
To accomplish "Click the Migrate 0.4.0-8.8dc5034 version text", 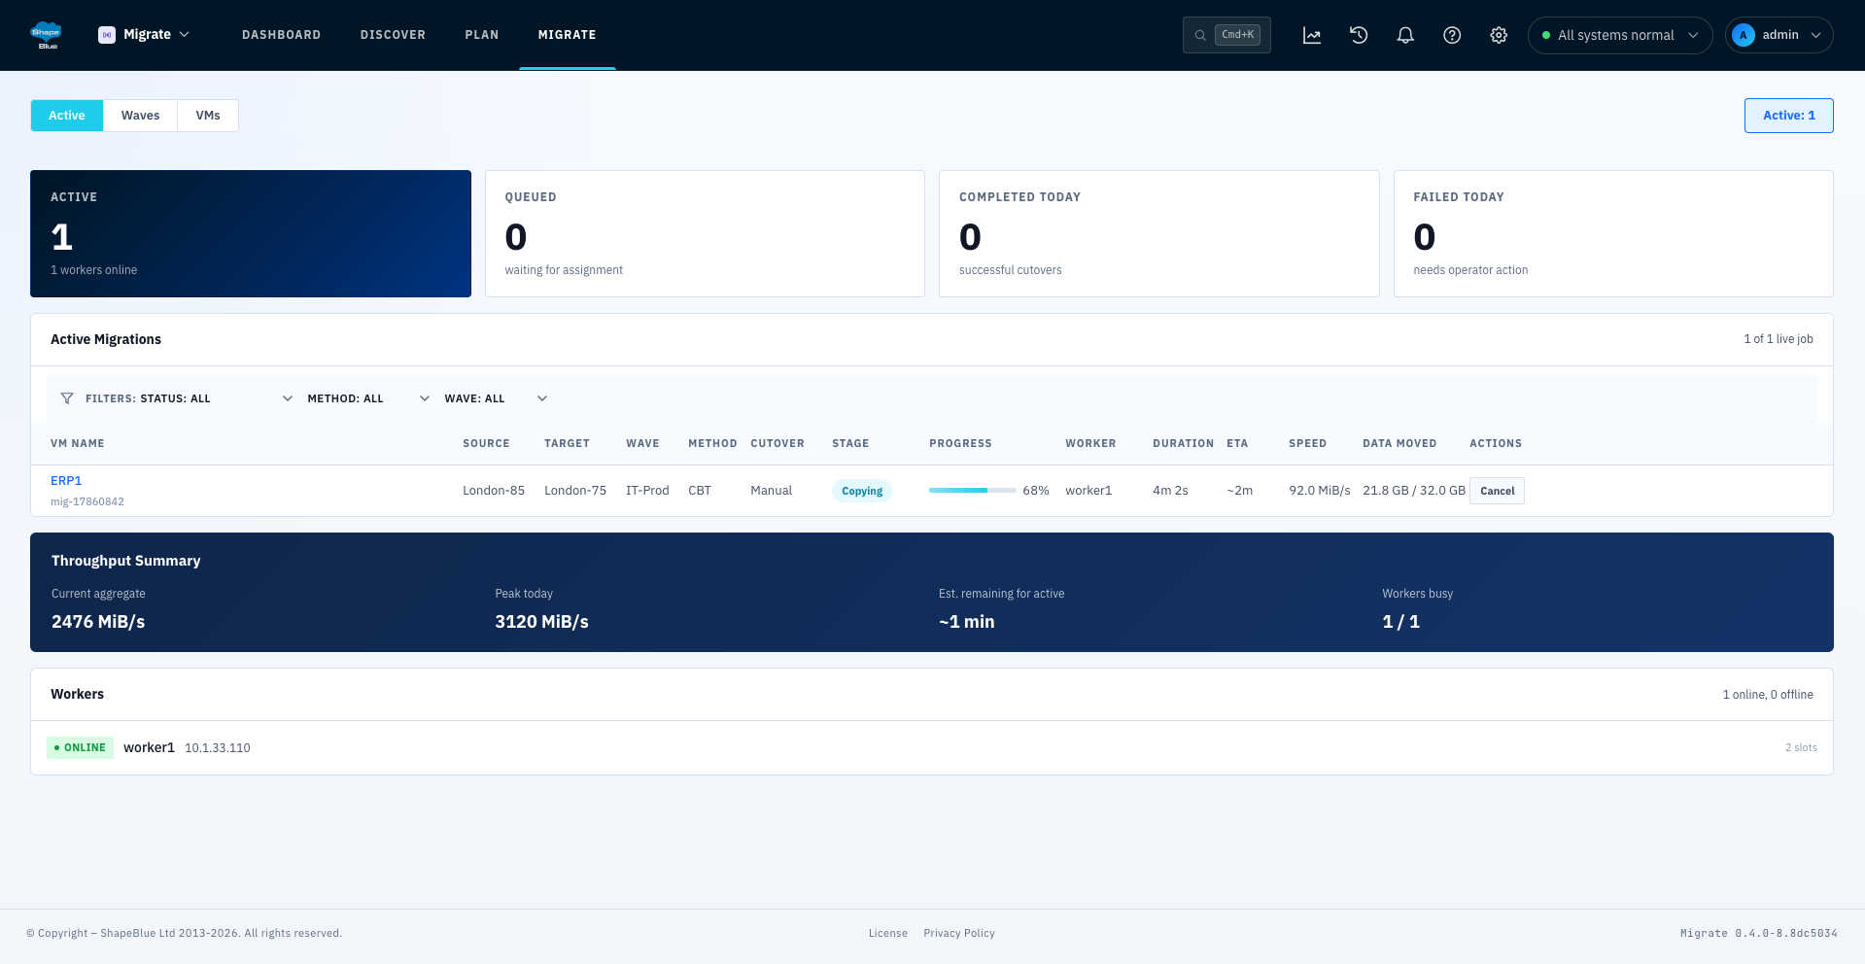I will [1759, 933].
